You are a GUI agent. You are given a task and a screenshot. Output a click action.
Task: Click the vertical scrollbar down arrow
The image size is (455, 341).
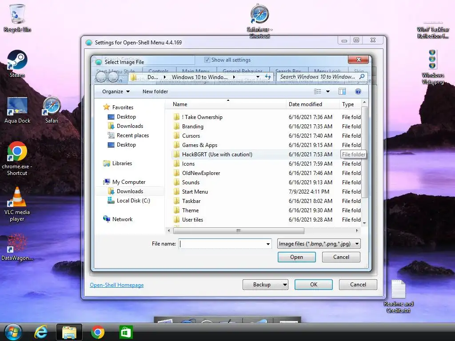click(x=364, y=223)
